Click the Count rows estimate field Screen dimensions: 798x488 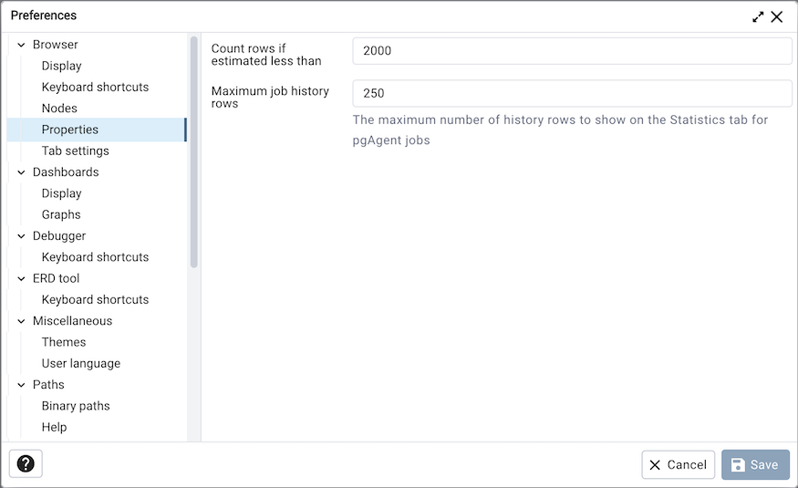pos(572,51)
